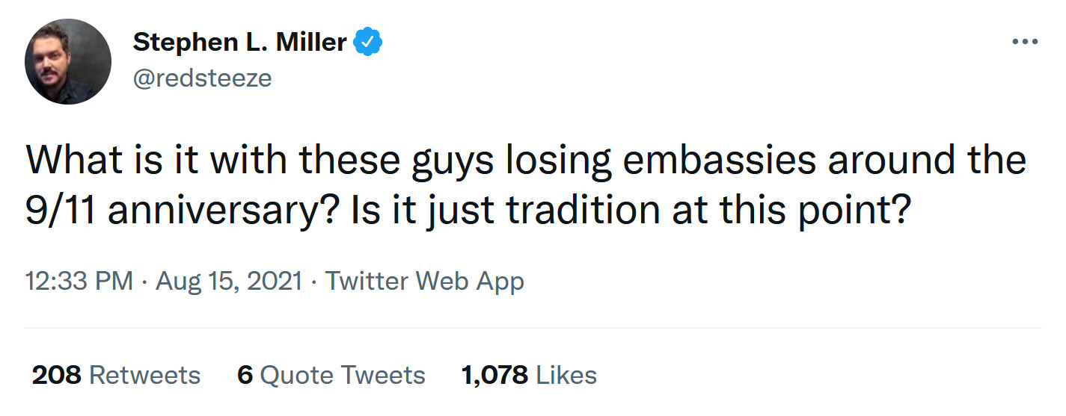The width and height of the screenshot is (1066, 416).
Task: Open the @redsteeze handle link
Action: 202,78
